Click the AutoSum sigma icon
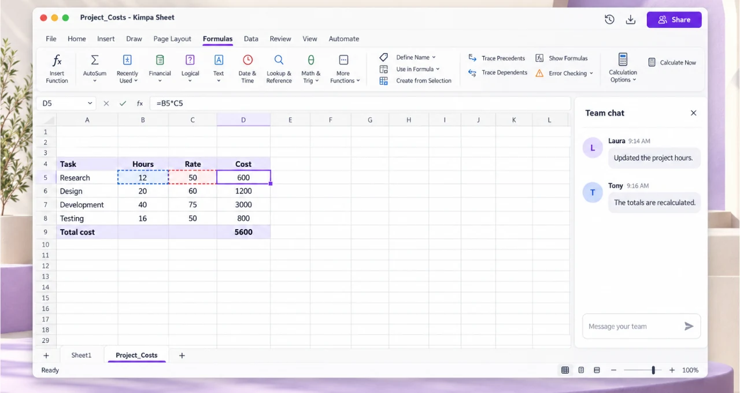 [x=95, y=60]
